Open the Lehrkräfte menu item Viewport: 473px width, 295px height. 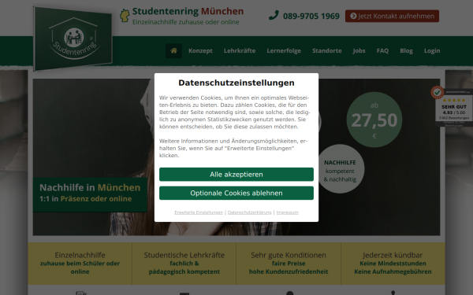[240, 50]
